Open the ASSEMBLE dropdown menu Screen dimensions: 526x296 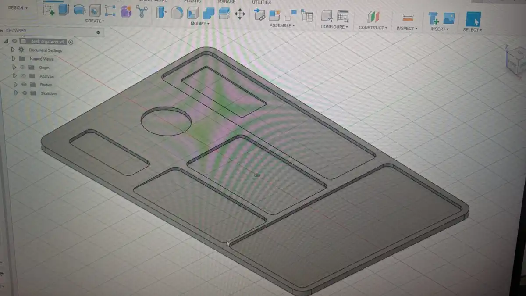282,25
